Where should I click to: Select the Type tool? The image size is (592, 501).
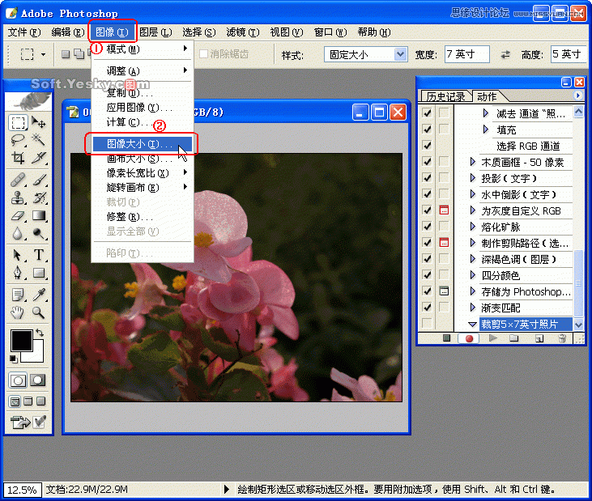point(39,255)
